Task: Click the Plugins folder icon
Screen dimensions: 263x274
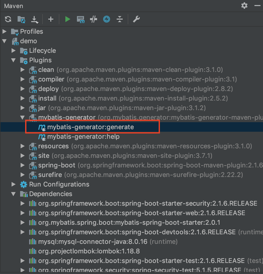Action: click(x=24, y=61)
